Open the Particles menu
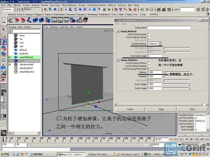This screenshot has width=210, height=157. [55, 5]
